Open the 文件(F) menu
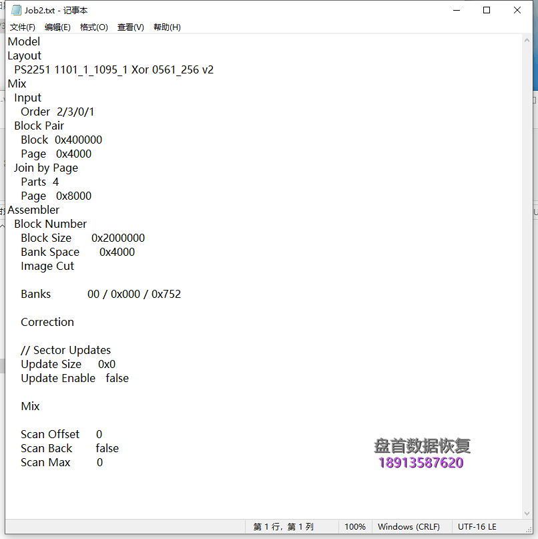 pyautogui.click(x=22, y=27)
